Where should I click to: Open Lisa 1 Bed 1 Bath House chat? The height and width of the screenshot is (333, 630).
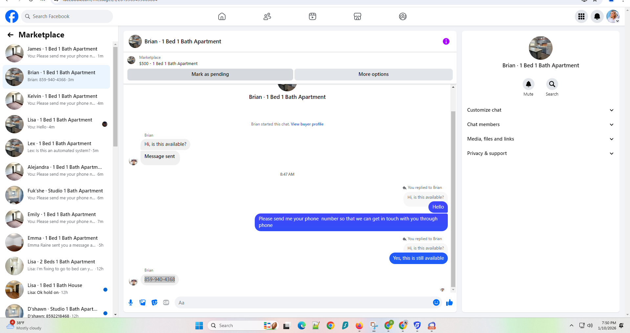tap(56, 289)
